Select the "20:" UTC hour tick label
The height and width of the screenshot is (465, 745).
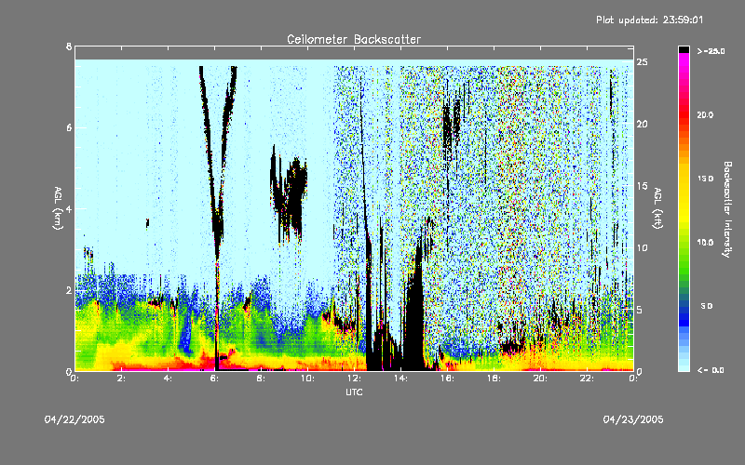540,379
